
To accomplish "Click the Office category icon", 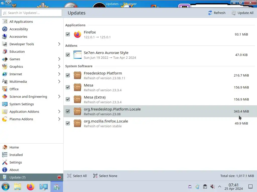I will coord(5,89).
